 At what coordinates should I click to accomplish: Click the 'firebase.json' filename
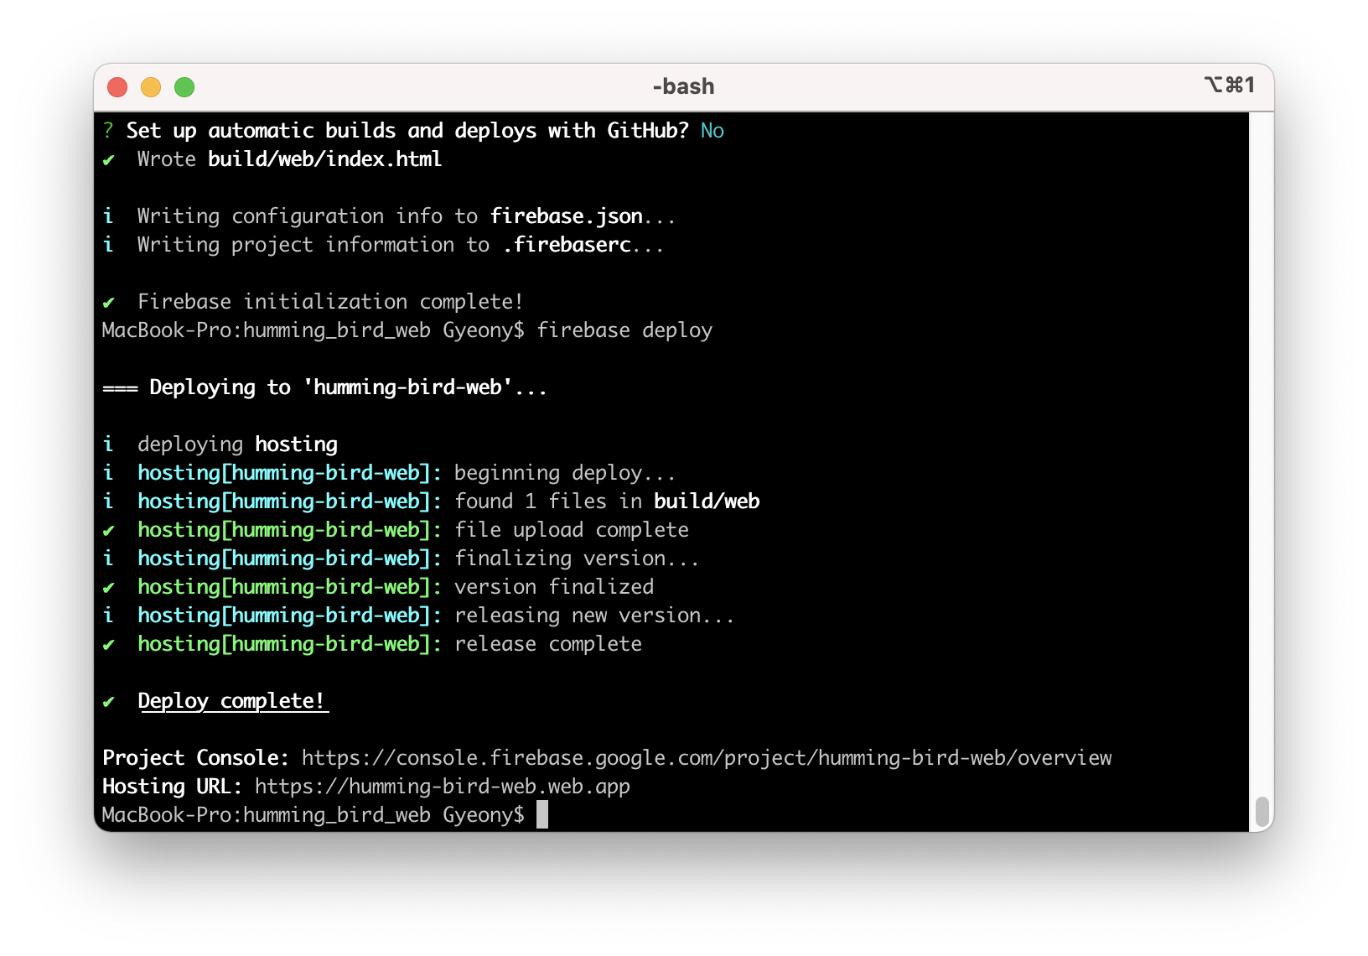pyautogui.click(x=567, y=216)
